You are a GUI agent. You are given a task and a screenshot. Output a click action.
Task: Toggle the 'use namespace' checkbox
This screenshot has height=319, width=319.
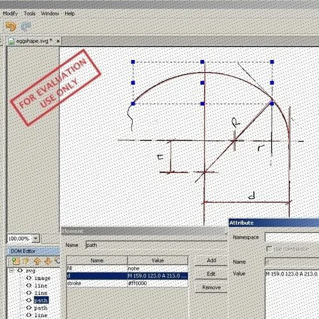click(269, 249)
